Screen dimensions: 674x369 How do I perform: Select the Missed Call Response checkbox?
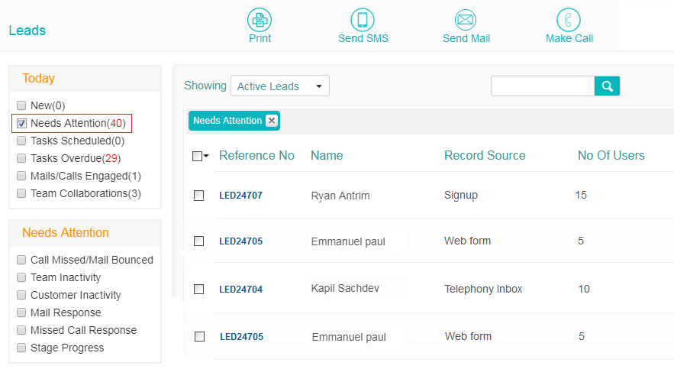(x=21, y=330)
